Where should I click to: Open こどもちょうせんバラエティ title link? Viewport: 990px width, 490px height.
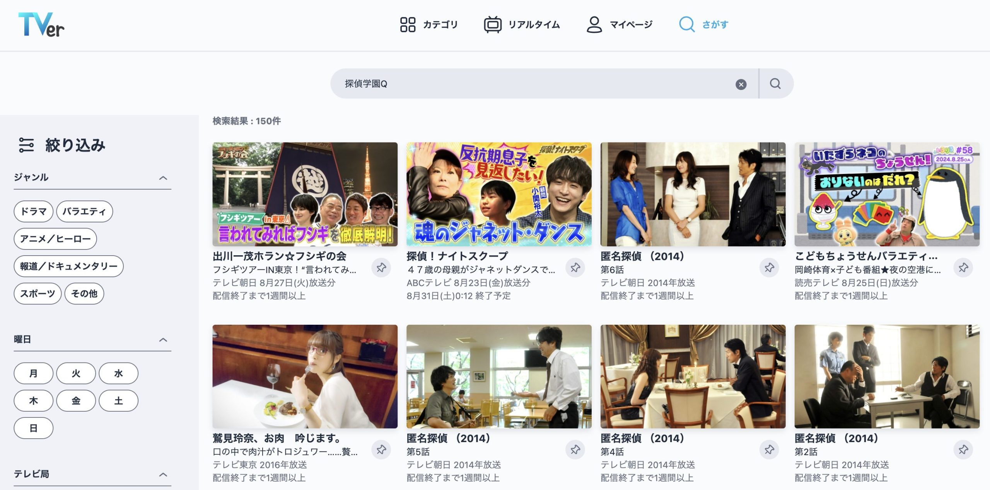866,256
